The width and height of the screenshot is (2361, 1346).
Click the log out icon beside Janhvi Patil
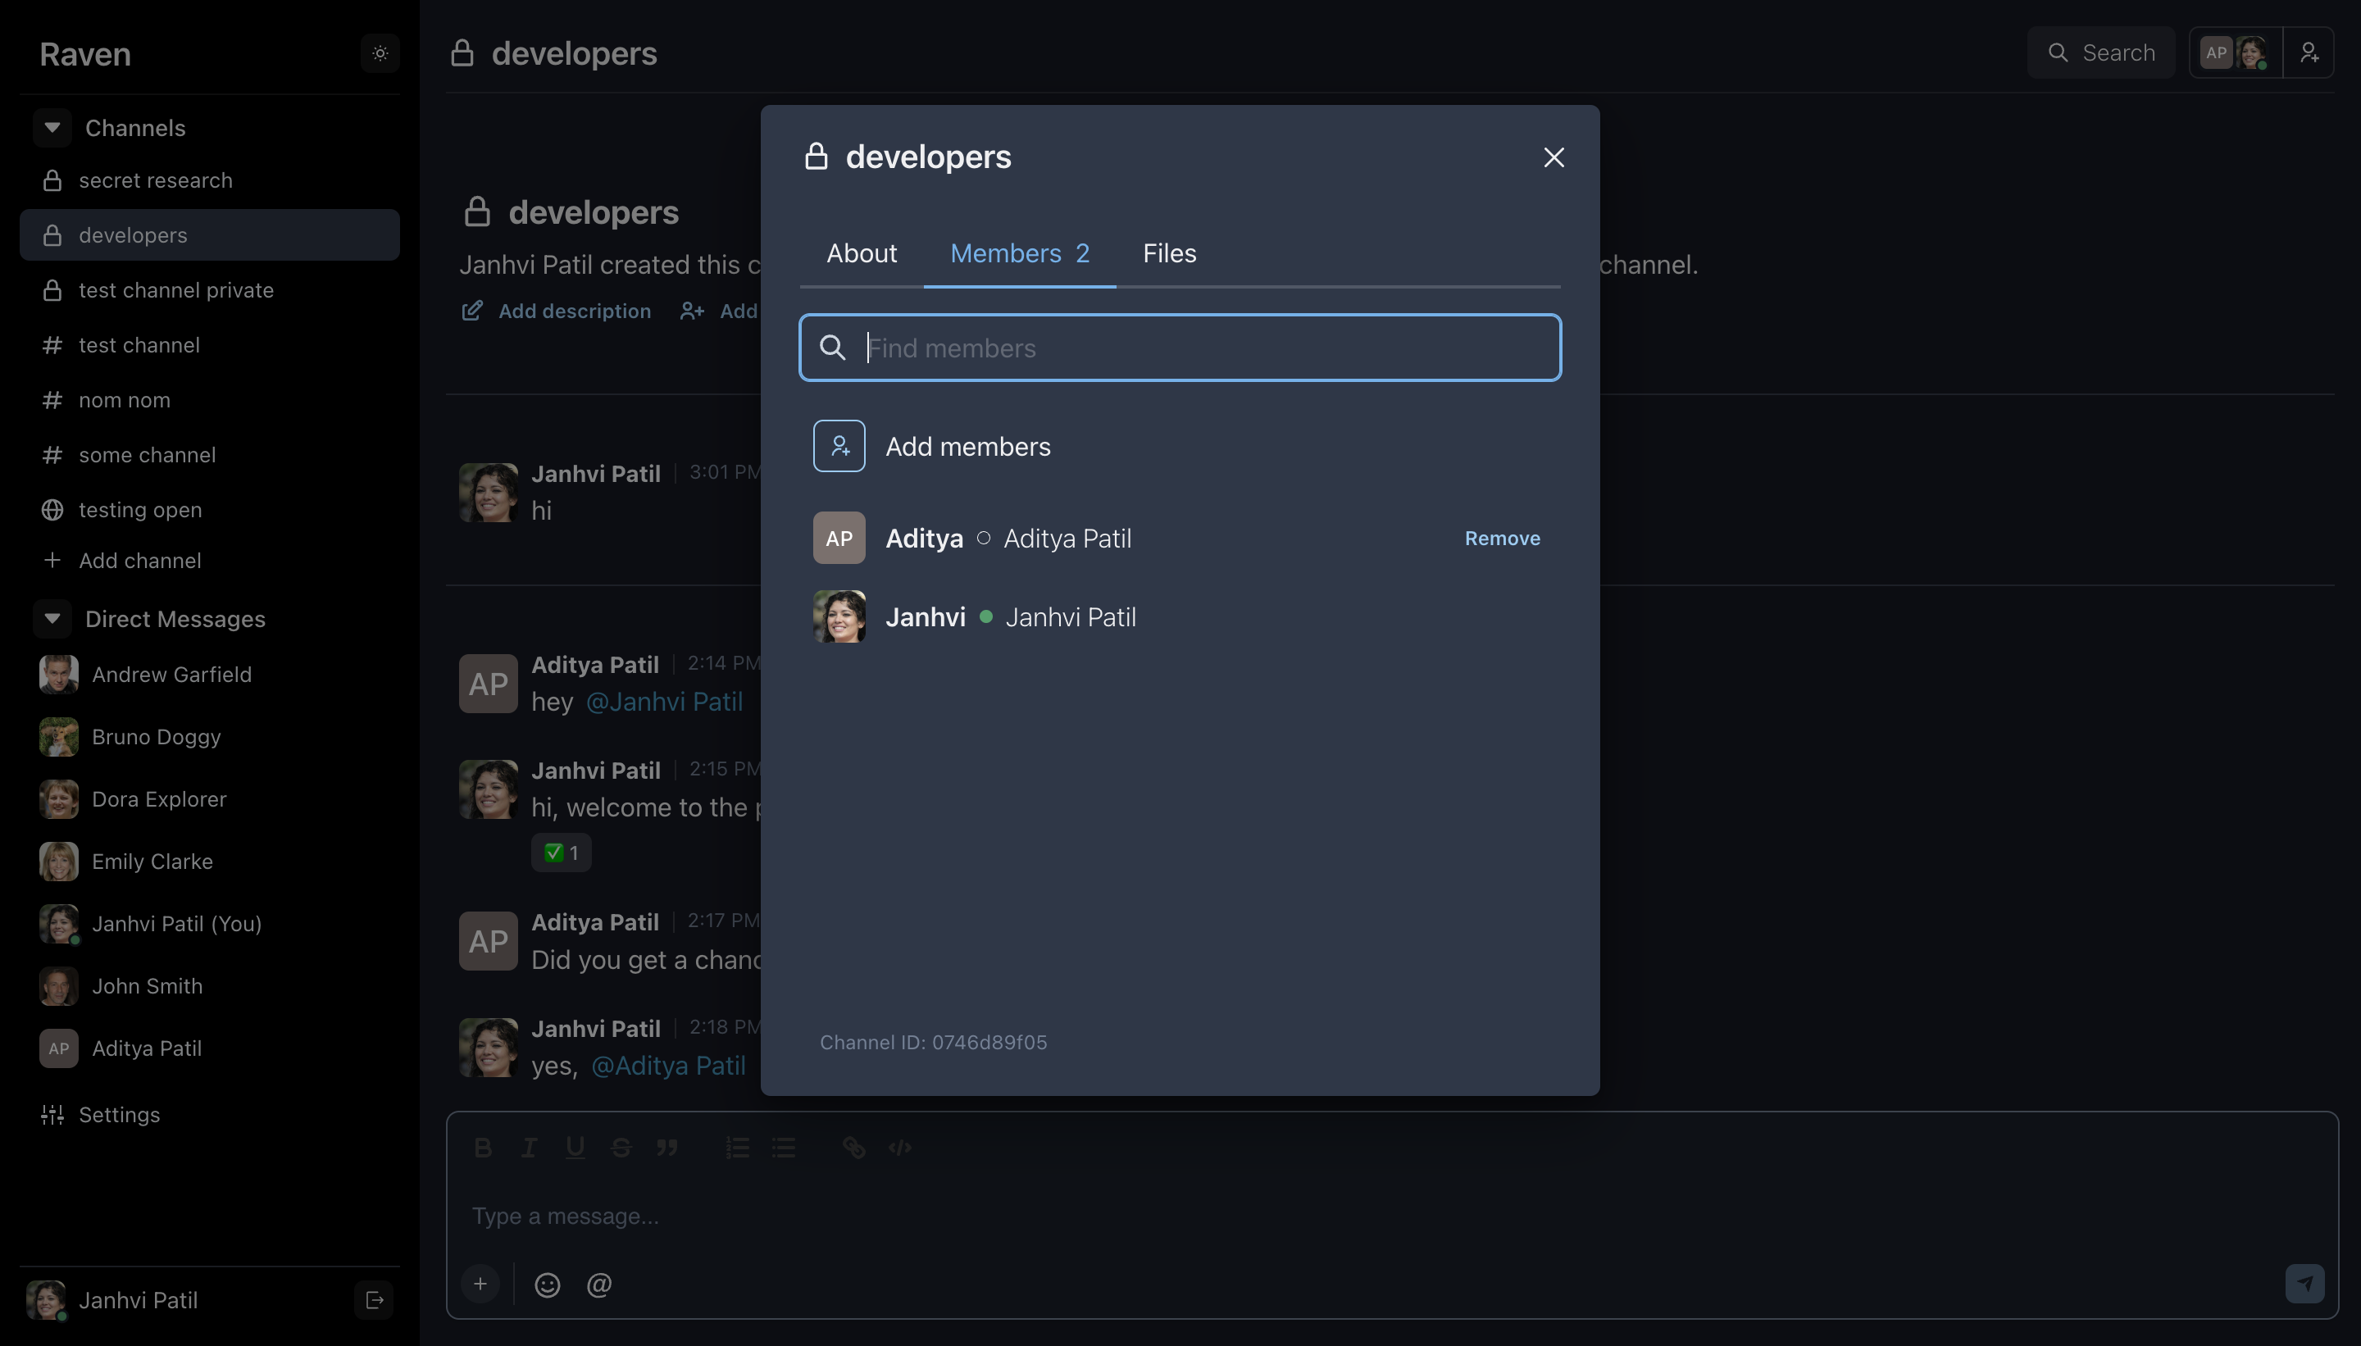click(375, 1301)
